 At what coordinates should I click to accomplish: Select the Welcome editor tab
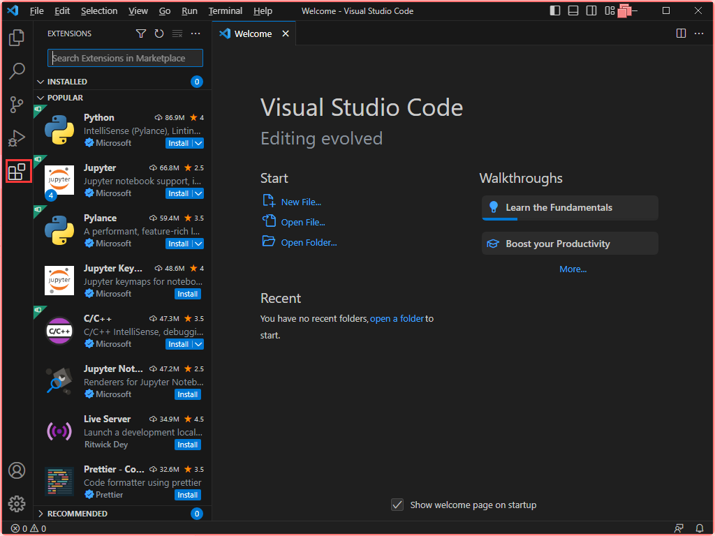(254, 33)
